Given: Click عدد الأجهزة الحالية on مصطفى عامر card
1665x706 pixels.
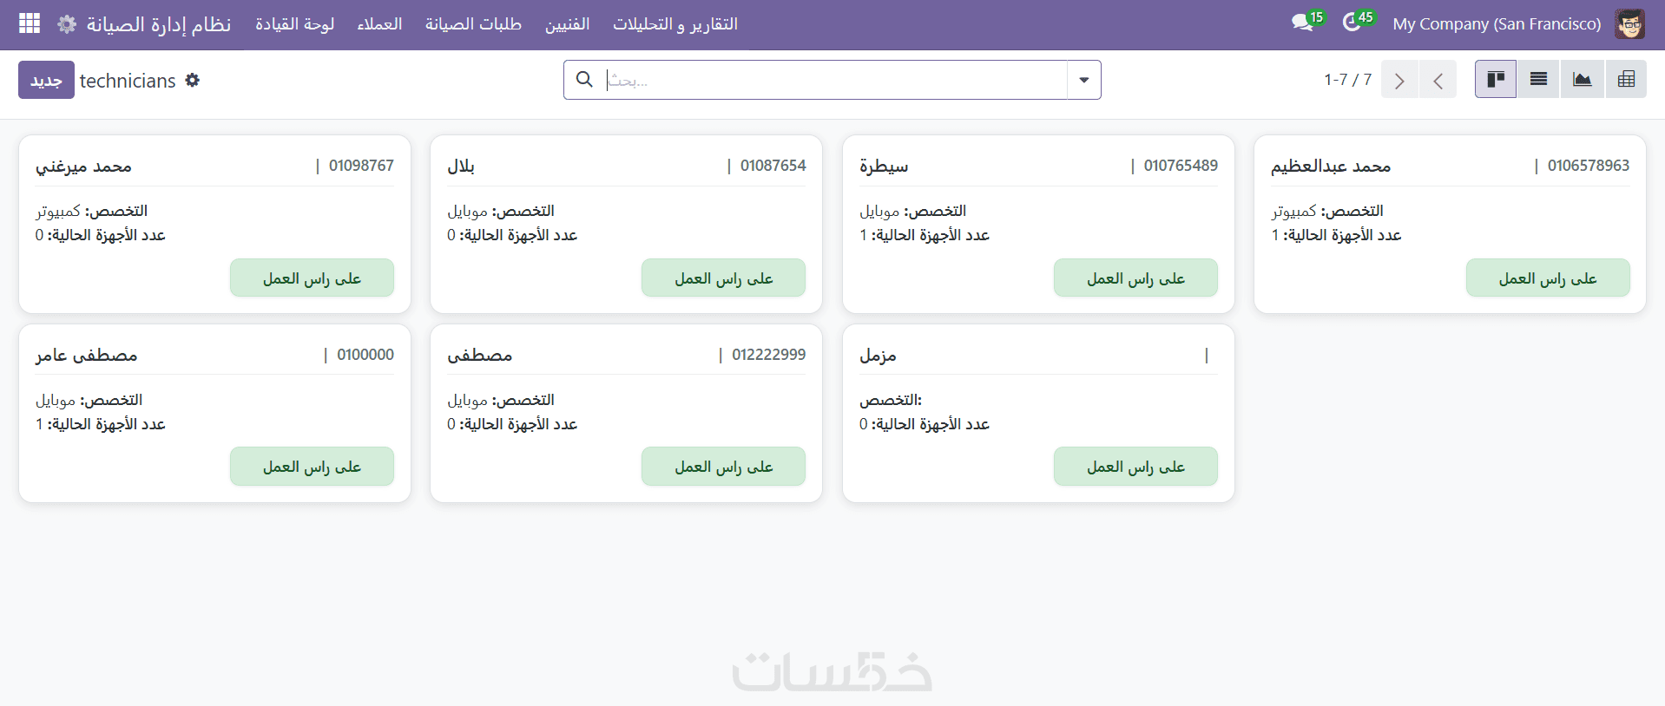Looking at the screenshot, I should tap(100, 424).
